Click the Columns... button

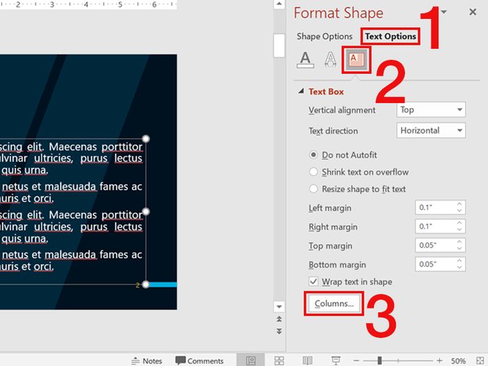point(334,303)
